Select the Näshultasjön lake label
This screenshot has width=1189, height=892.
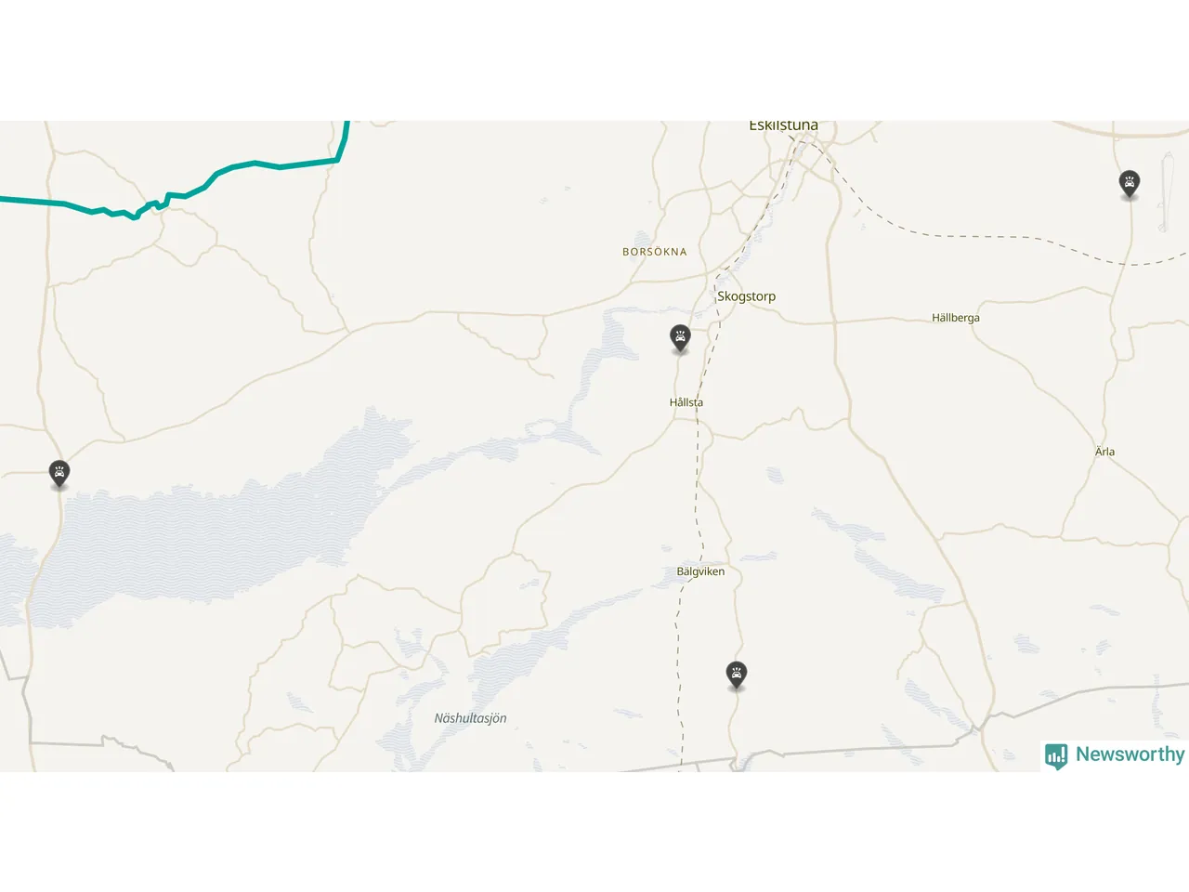click(x=470, y=718)
